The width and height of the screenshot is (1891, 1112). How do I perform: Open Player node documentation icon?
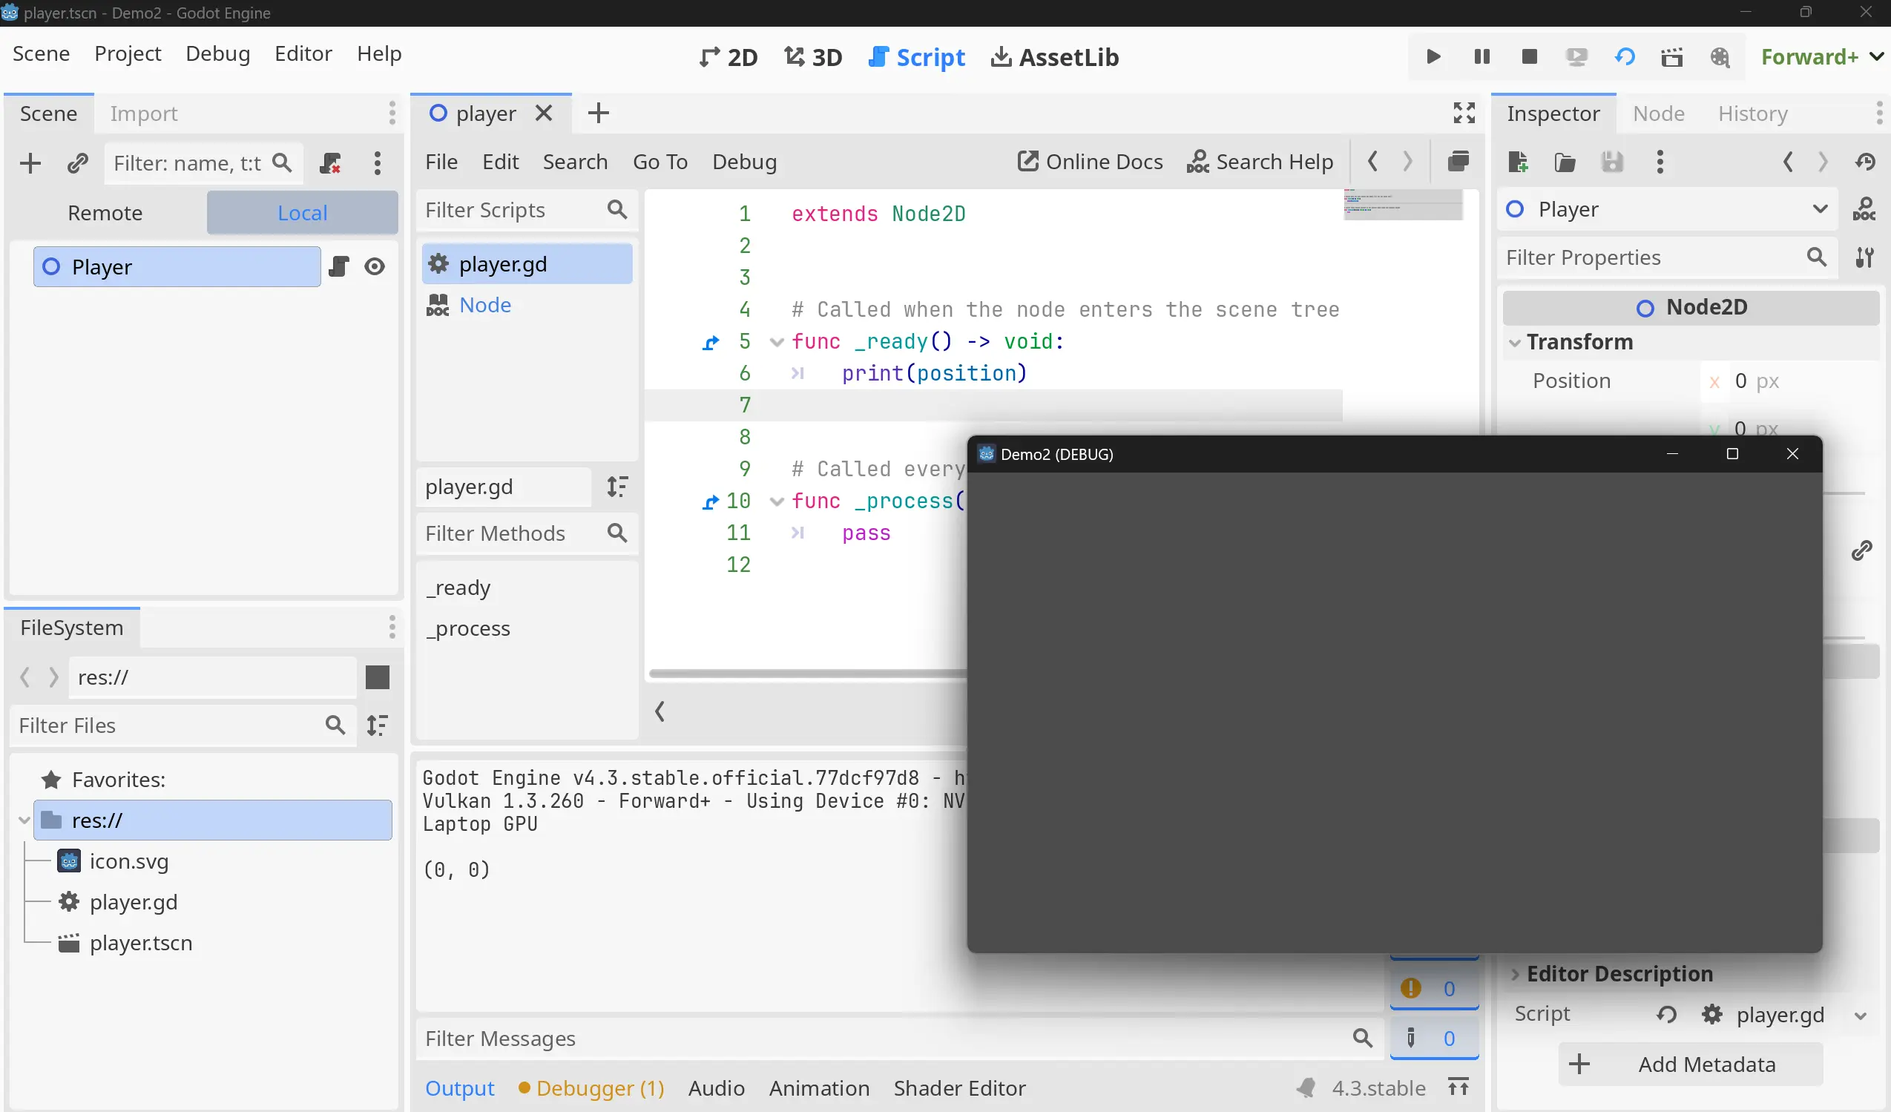point(1864,209)
